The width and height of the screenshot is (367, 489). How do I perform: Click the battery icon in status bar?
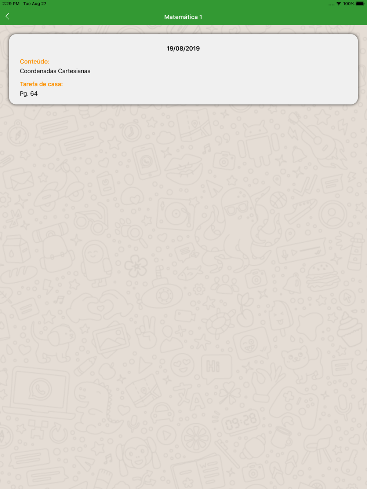point(360,4)
